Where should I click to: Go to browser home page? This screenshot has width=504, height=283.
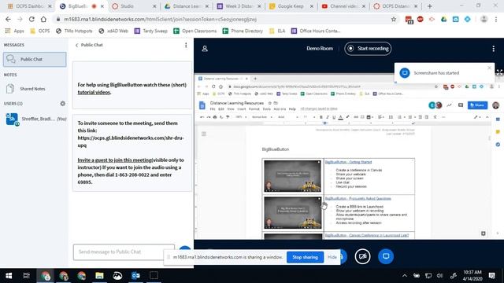(x=43, y=19)
